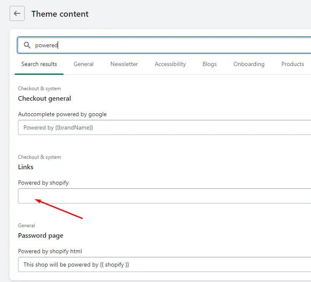
Task: Open the General tab
Action: (84, 64)
